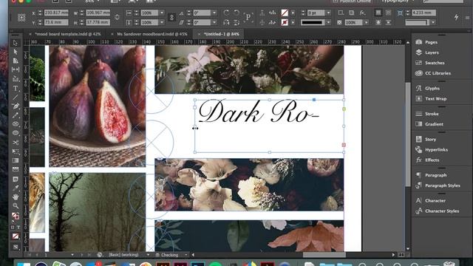
Task: Open the Gradient panel
Action: pos(434,124)
